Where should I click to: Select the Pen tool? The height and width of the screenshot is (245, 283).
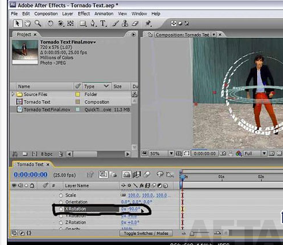pyautogui.click(x=93, y=24)
